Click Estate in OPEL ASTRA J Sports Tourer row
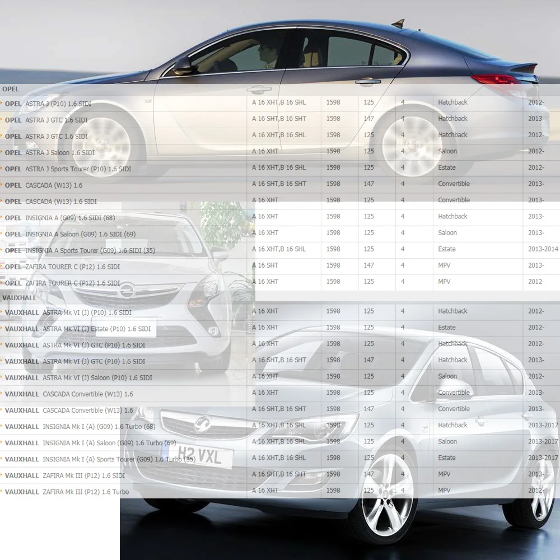The height and width of the screenshot is (560, 560). pos(447,167)
